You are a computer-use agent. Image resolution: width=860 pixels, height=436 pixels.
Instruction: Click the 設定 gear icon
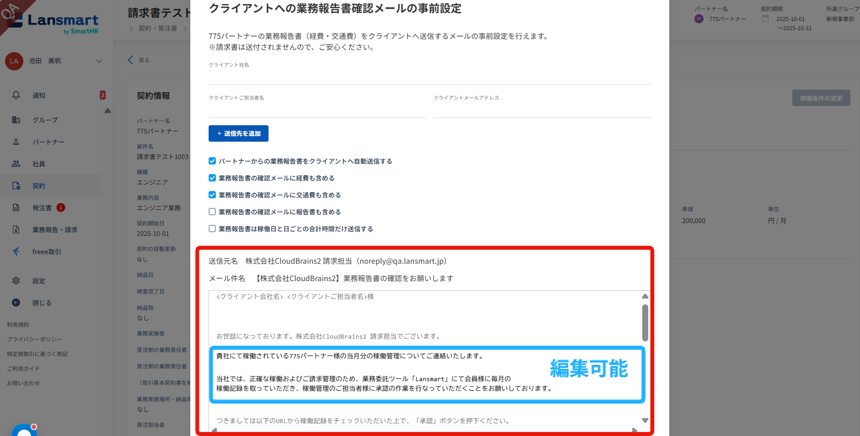pyautogui.click(x=16, y=281)
